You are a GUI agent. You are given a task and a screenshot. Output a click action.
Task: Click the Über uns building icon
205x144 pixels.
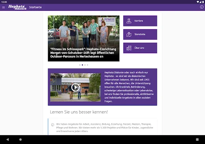click(129, 48)
